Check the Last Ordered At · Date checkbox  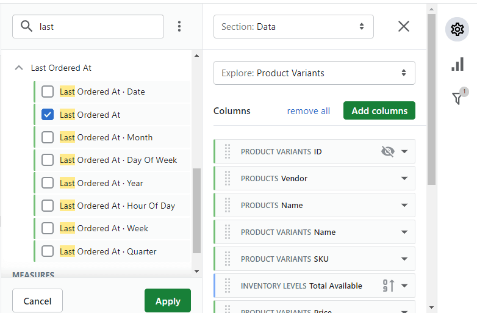48,92
